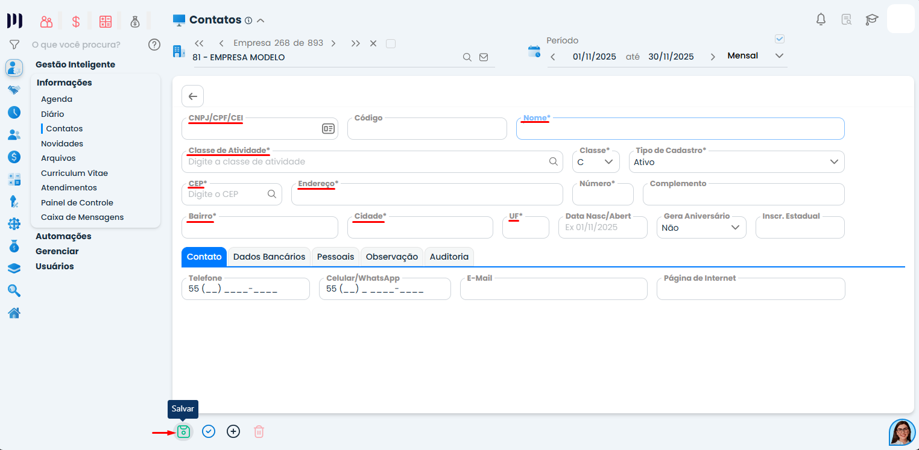Click the envelope icon beside company name
The image size is (919, 450).
[484, 57]
